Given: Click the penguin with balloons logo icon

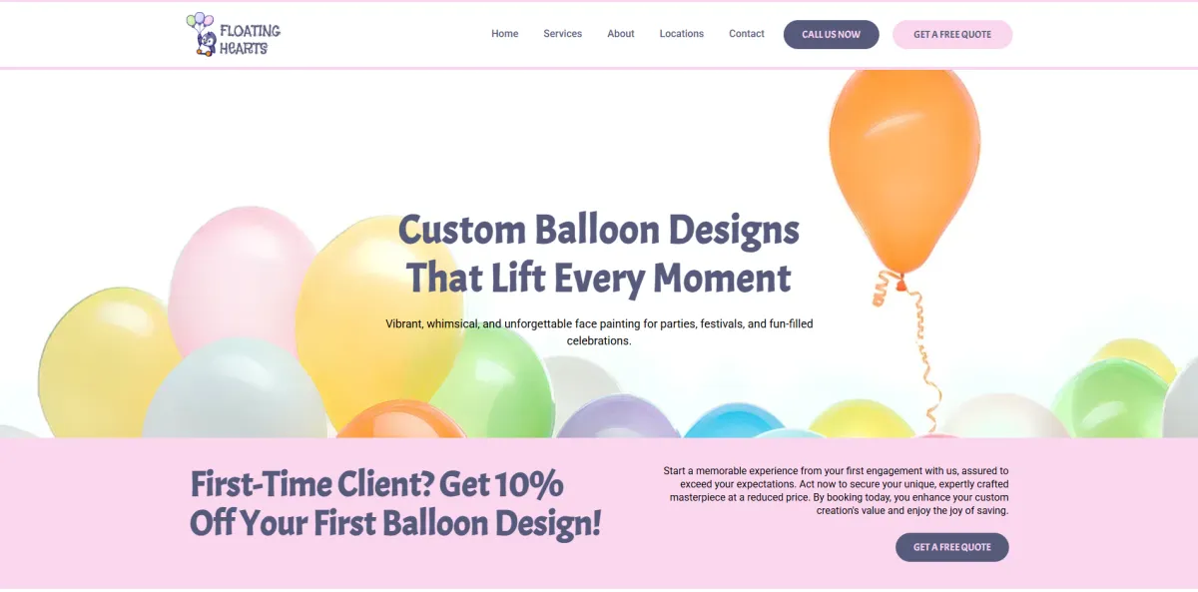Looking at the screenshot, I should click(x=201, y=34).
